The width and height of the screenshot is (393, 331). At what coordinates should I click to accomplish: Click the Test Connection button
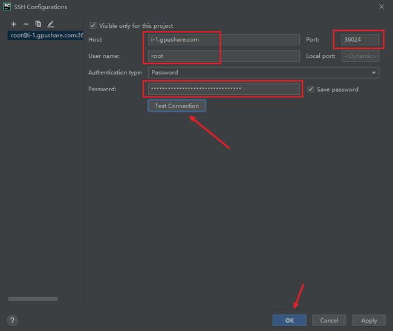pos(177,106)
